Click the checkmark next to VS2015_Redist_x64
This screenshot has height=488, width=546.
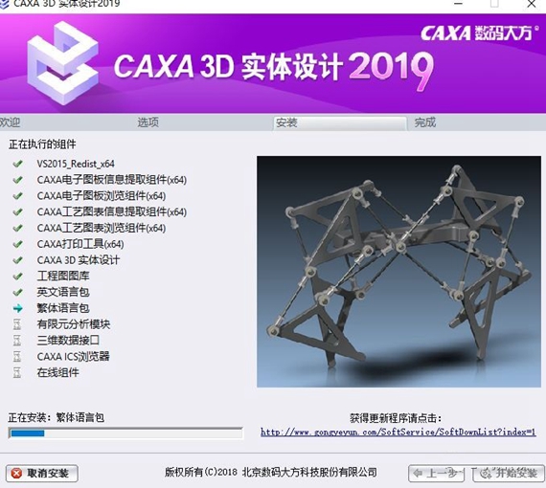click(18, 164)
